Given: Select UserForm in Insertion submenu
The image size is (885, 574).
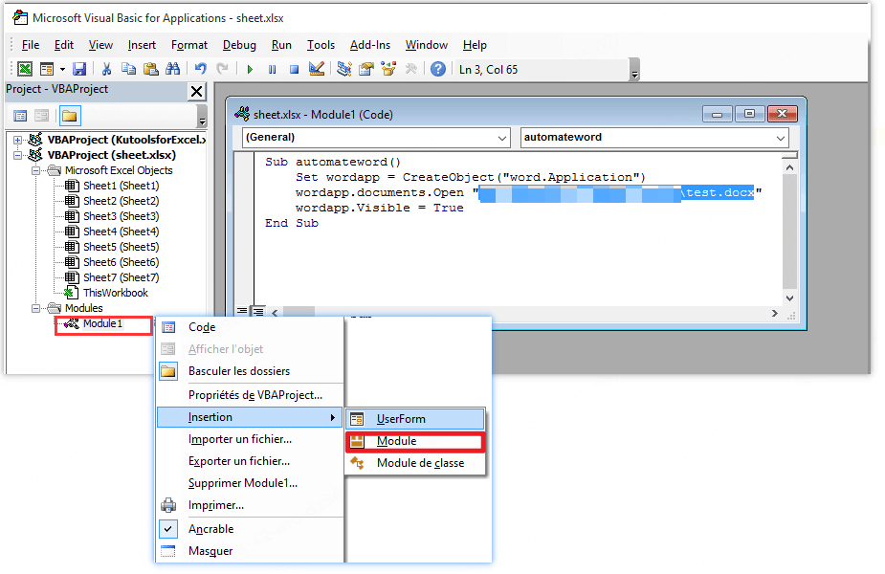Looking at the screenshot, I should (x=415, y=419).
